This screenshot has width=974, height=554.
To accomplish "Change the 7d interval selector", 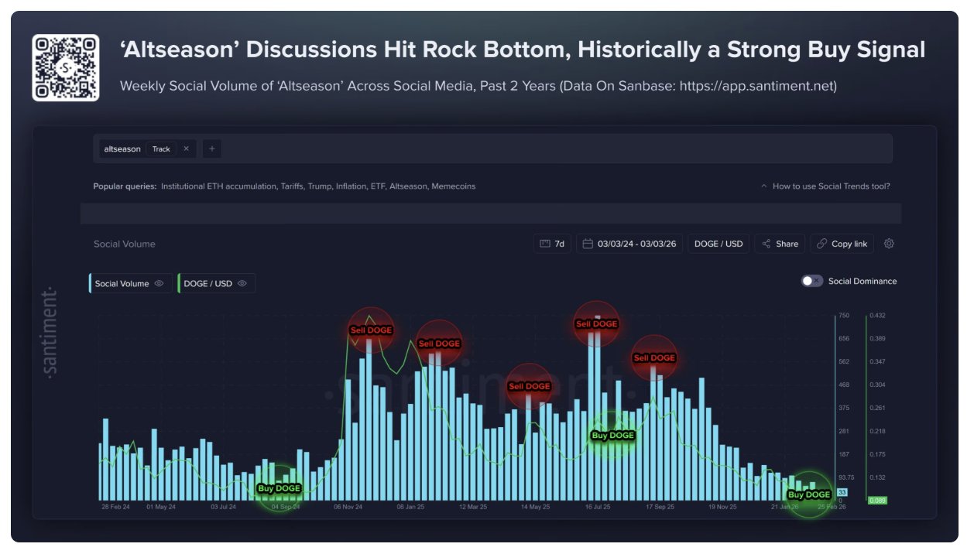I will point(552,244).
